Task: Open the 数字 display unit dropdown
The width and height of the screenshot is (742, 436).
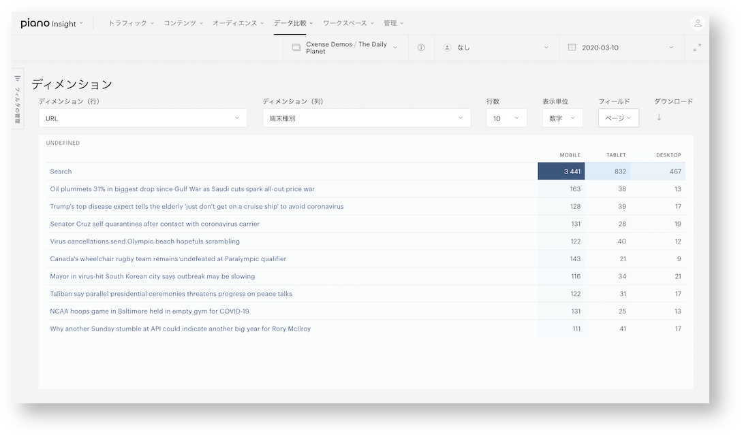Action: tap(562, 118)
